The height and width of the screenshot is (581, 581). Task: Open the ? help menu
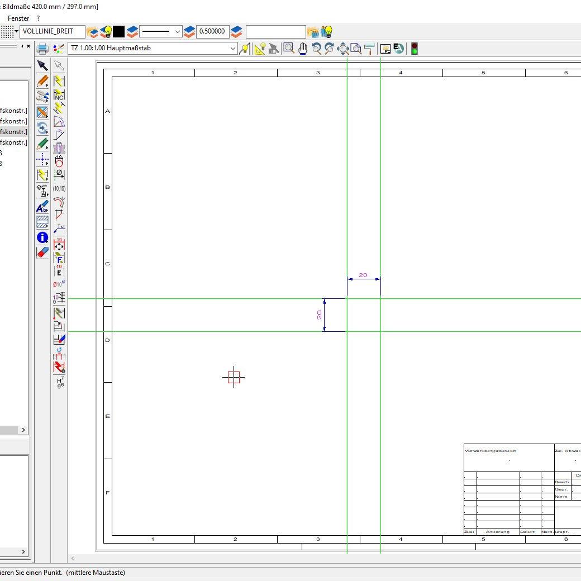(38, 18)
